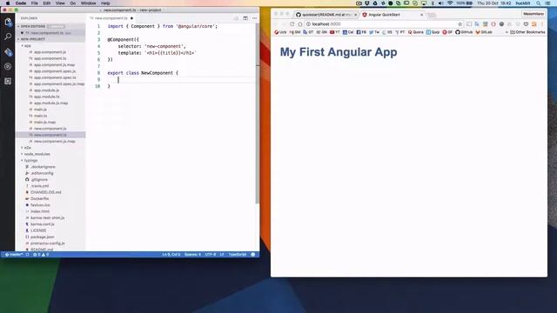Switch to quickstart README Chrome tab

click(326, 15)
